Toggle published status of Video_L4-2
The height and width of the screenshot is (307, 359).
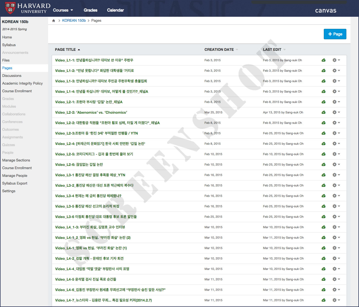click(x=324, y=258)
